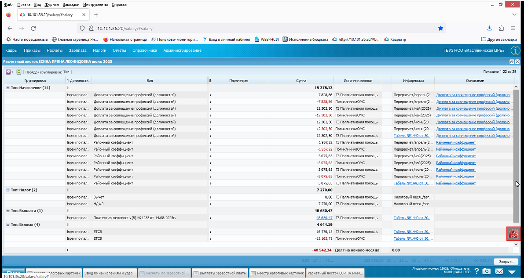Click the table vertical scrollbar
Image resolution: width=524 pixels, height=278 pixels.
click(x=517, y=155)
